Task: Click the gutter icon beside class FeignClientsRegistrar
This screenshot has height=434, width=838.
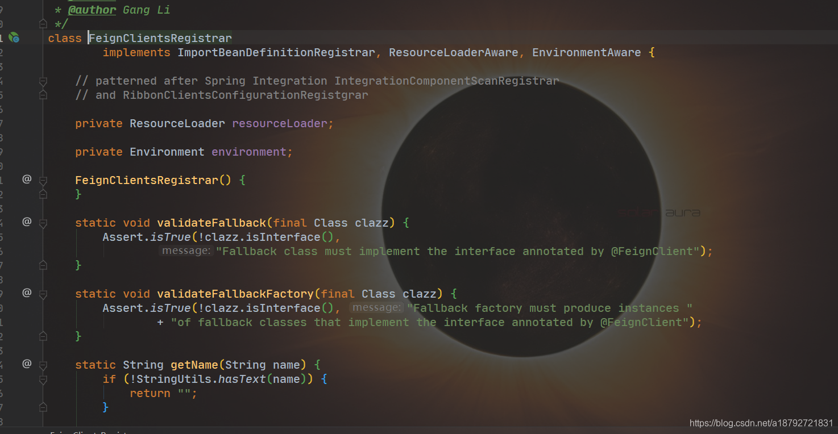Action: (14, 38)
